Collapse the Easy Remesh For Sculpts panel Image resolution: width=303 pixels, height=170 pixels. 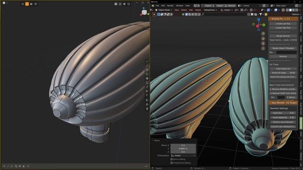[283, 103]
